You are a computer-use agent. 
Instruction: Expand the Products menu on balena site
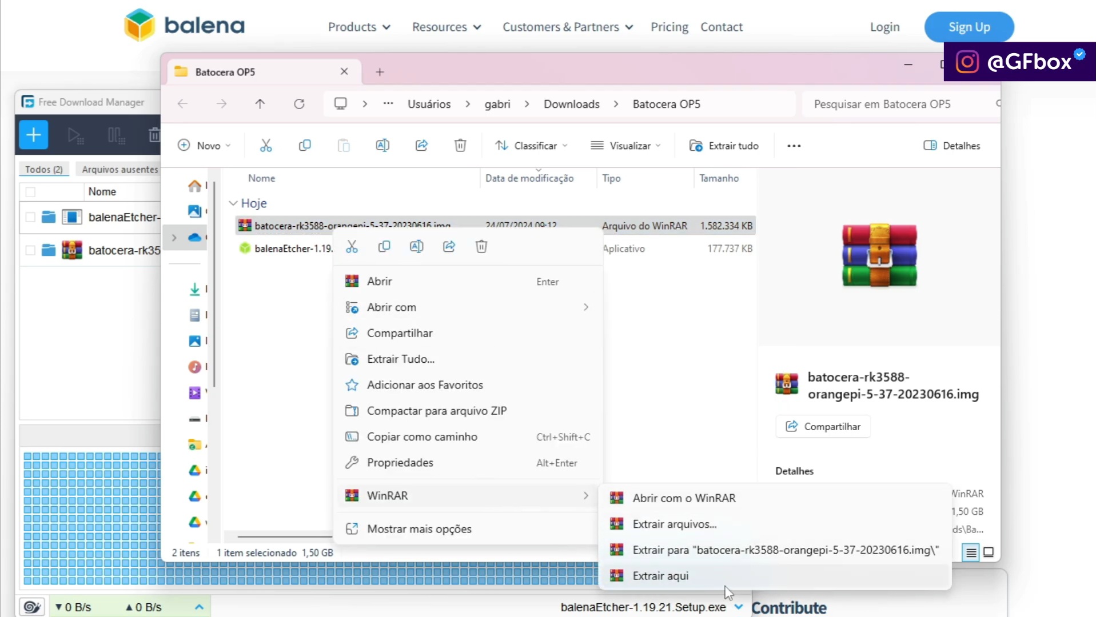pos(359,27)
